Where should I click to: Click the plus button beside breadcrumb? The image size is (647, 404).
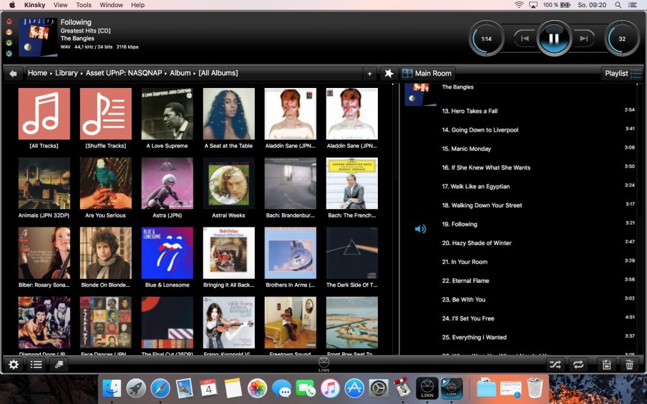(369, 74)
